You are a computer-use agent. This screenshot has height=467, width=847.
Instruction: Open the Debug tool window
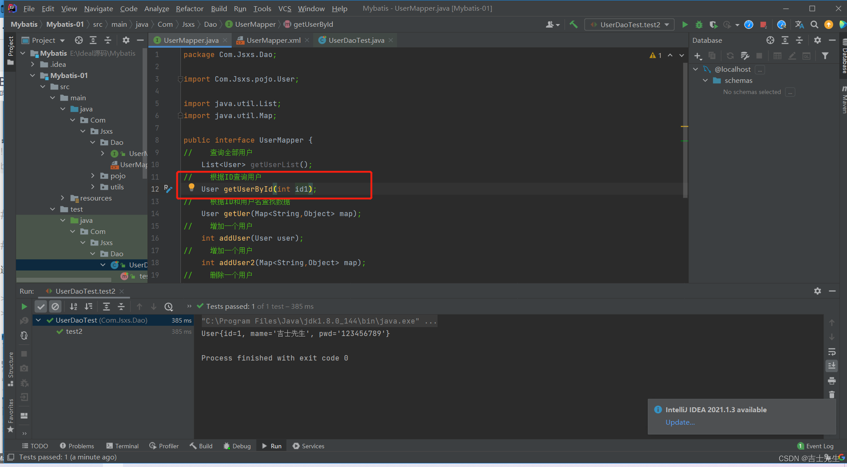(x=237, y=446)
